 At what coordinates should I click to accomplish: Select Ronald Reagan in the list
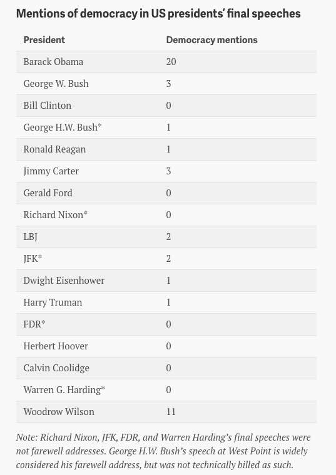[x=54, y=149]
